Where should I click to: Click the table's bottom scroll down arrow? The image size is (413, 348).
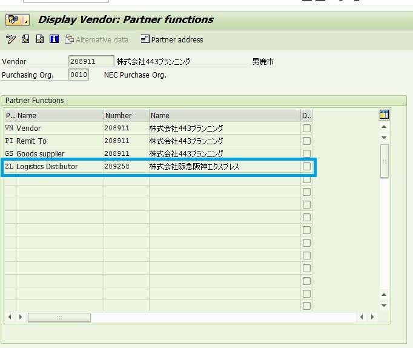(384, 306)
